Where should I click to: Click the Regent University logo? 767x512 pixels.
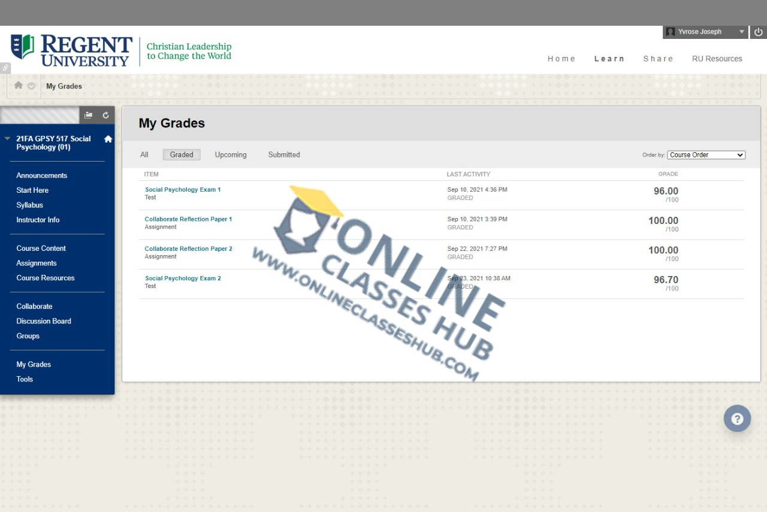tap(72, 50)
